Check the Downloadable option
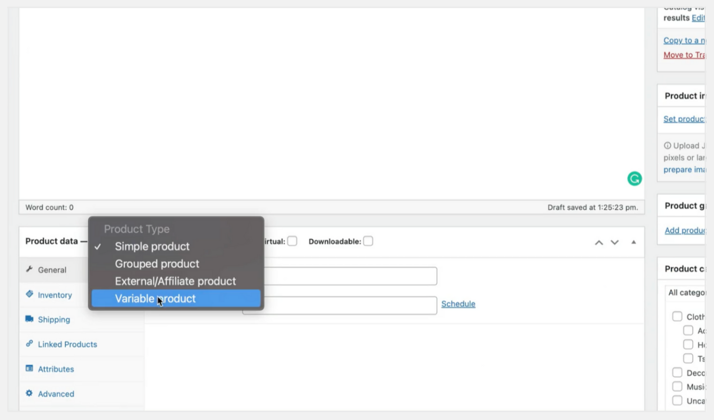The image size is (714, 420). click(368, 241)
